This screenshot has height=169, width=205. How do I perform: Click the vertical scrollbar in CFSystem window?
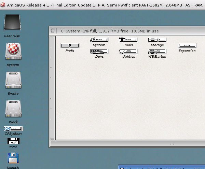pos(52,88)
